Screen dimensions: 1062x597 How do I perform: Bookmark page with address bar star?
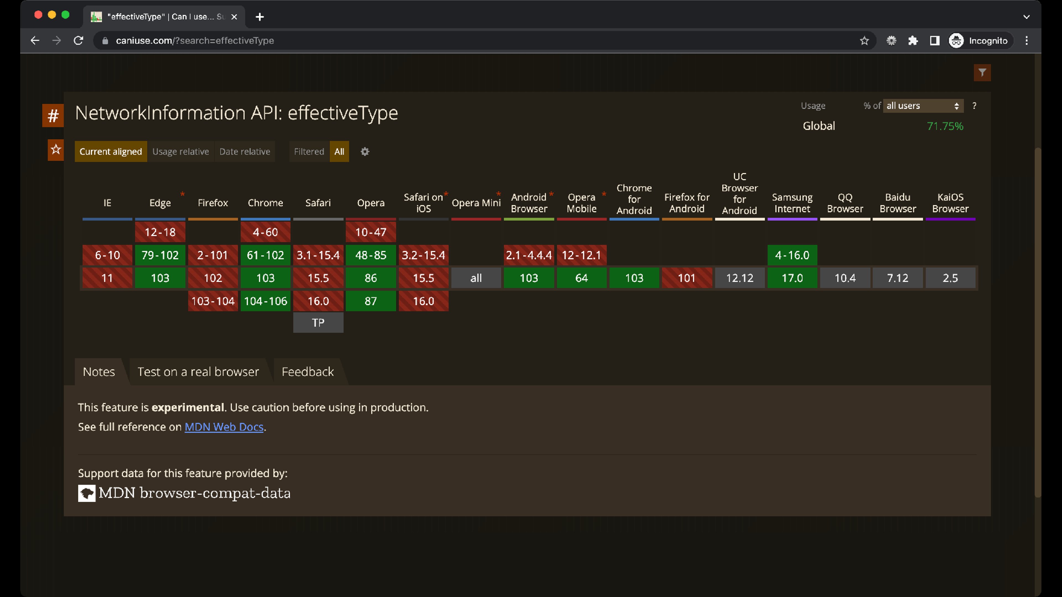pyautogui.click(x=864, y=40)
